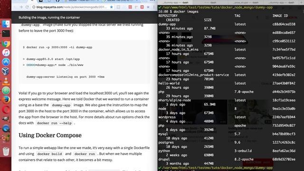
Task: Click the 'wordpress' repository entry
Action: 167,117
